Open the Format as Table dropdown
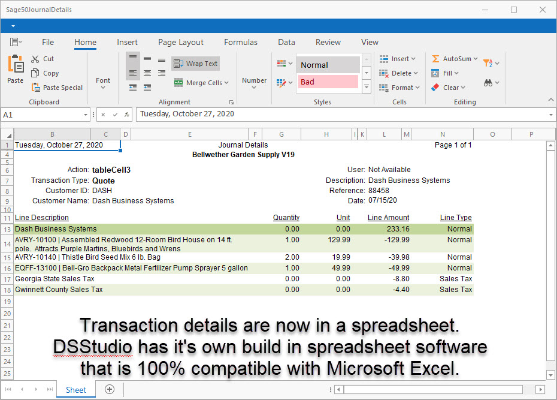Image resolution: width=557 pixels, height=400 pixels. click(284, 83)
